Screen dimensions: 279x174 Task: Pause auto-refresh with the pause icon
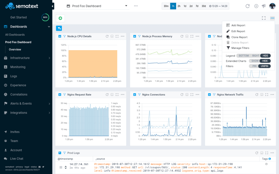(256, 6)
